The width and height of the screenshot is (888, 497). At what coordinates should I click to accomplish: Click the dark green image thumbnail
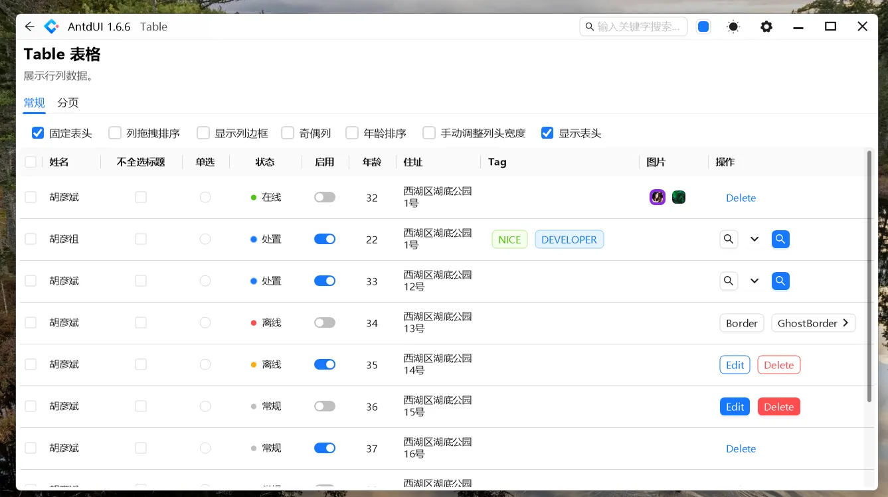pos(679,197)
